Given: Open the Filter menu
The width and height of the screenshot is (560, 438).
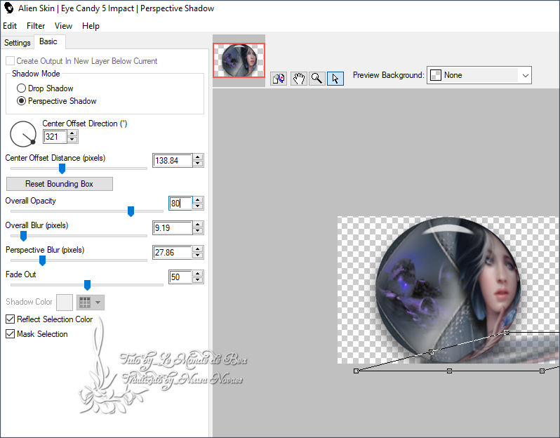Looking at the screenshot, I should pyautogui.click(x=36, y=26).
